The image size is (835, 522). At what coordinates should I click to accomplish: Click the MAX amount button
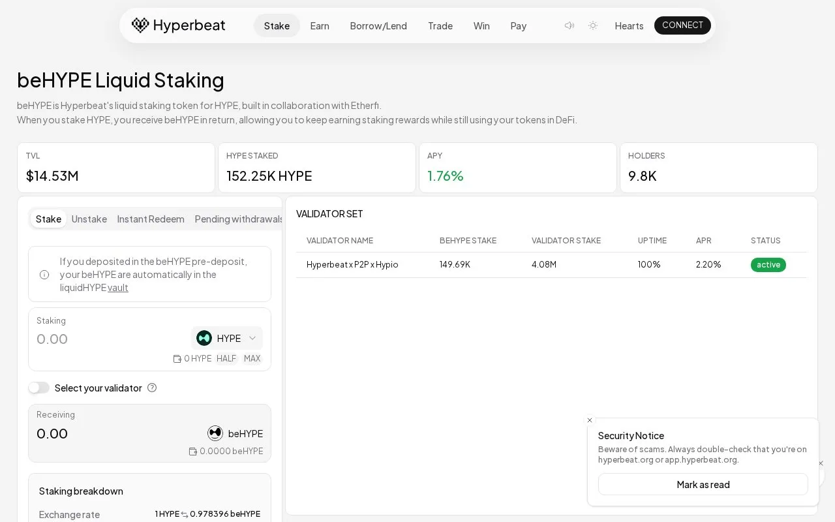252,359
